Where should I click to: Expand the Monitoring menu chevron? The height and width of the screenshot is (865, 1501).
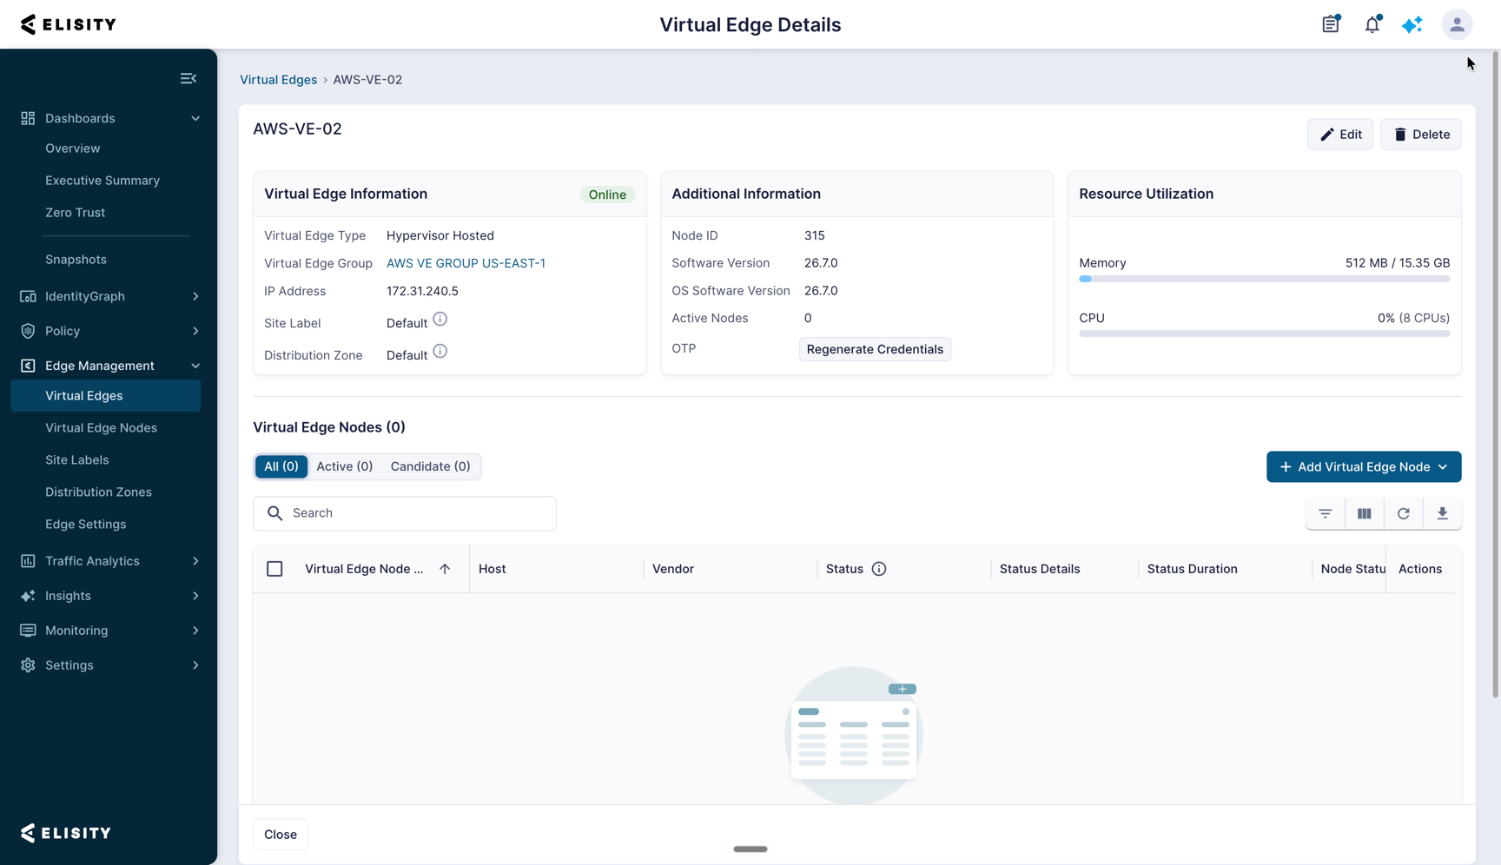(x=195, y=631)
